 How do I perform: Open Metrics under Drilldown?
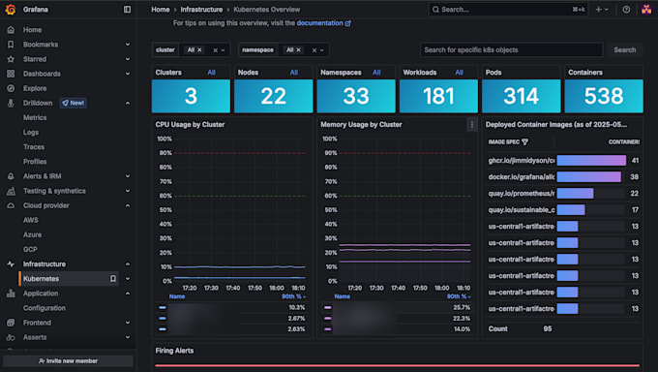35,117
